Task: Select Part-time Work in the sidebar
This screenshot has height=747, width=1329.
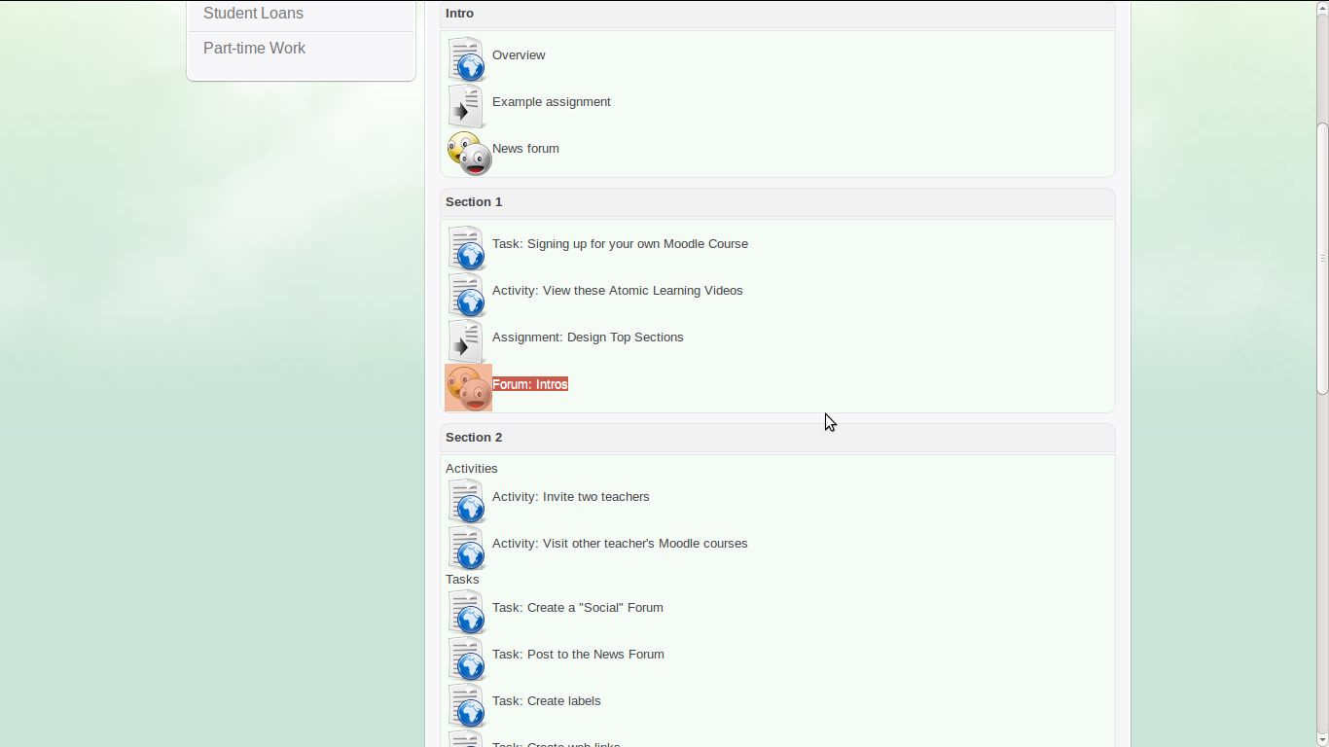Action: coord(254,49)
